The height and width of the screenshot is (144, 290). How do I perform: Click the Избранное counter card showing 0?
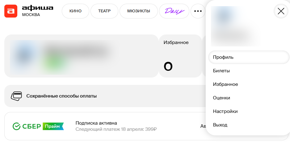tap(180, 56)
